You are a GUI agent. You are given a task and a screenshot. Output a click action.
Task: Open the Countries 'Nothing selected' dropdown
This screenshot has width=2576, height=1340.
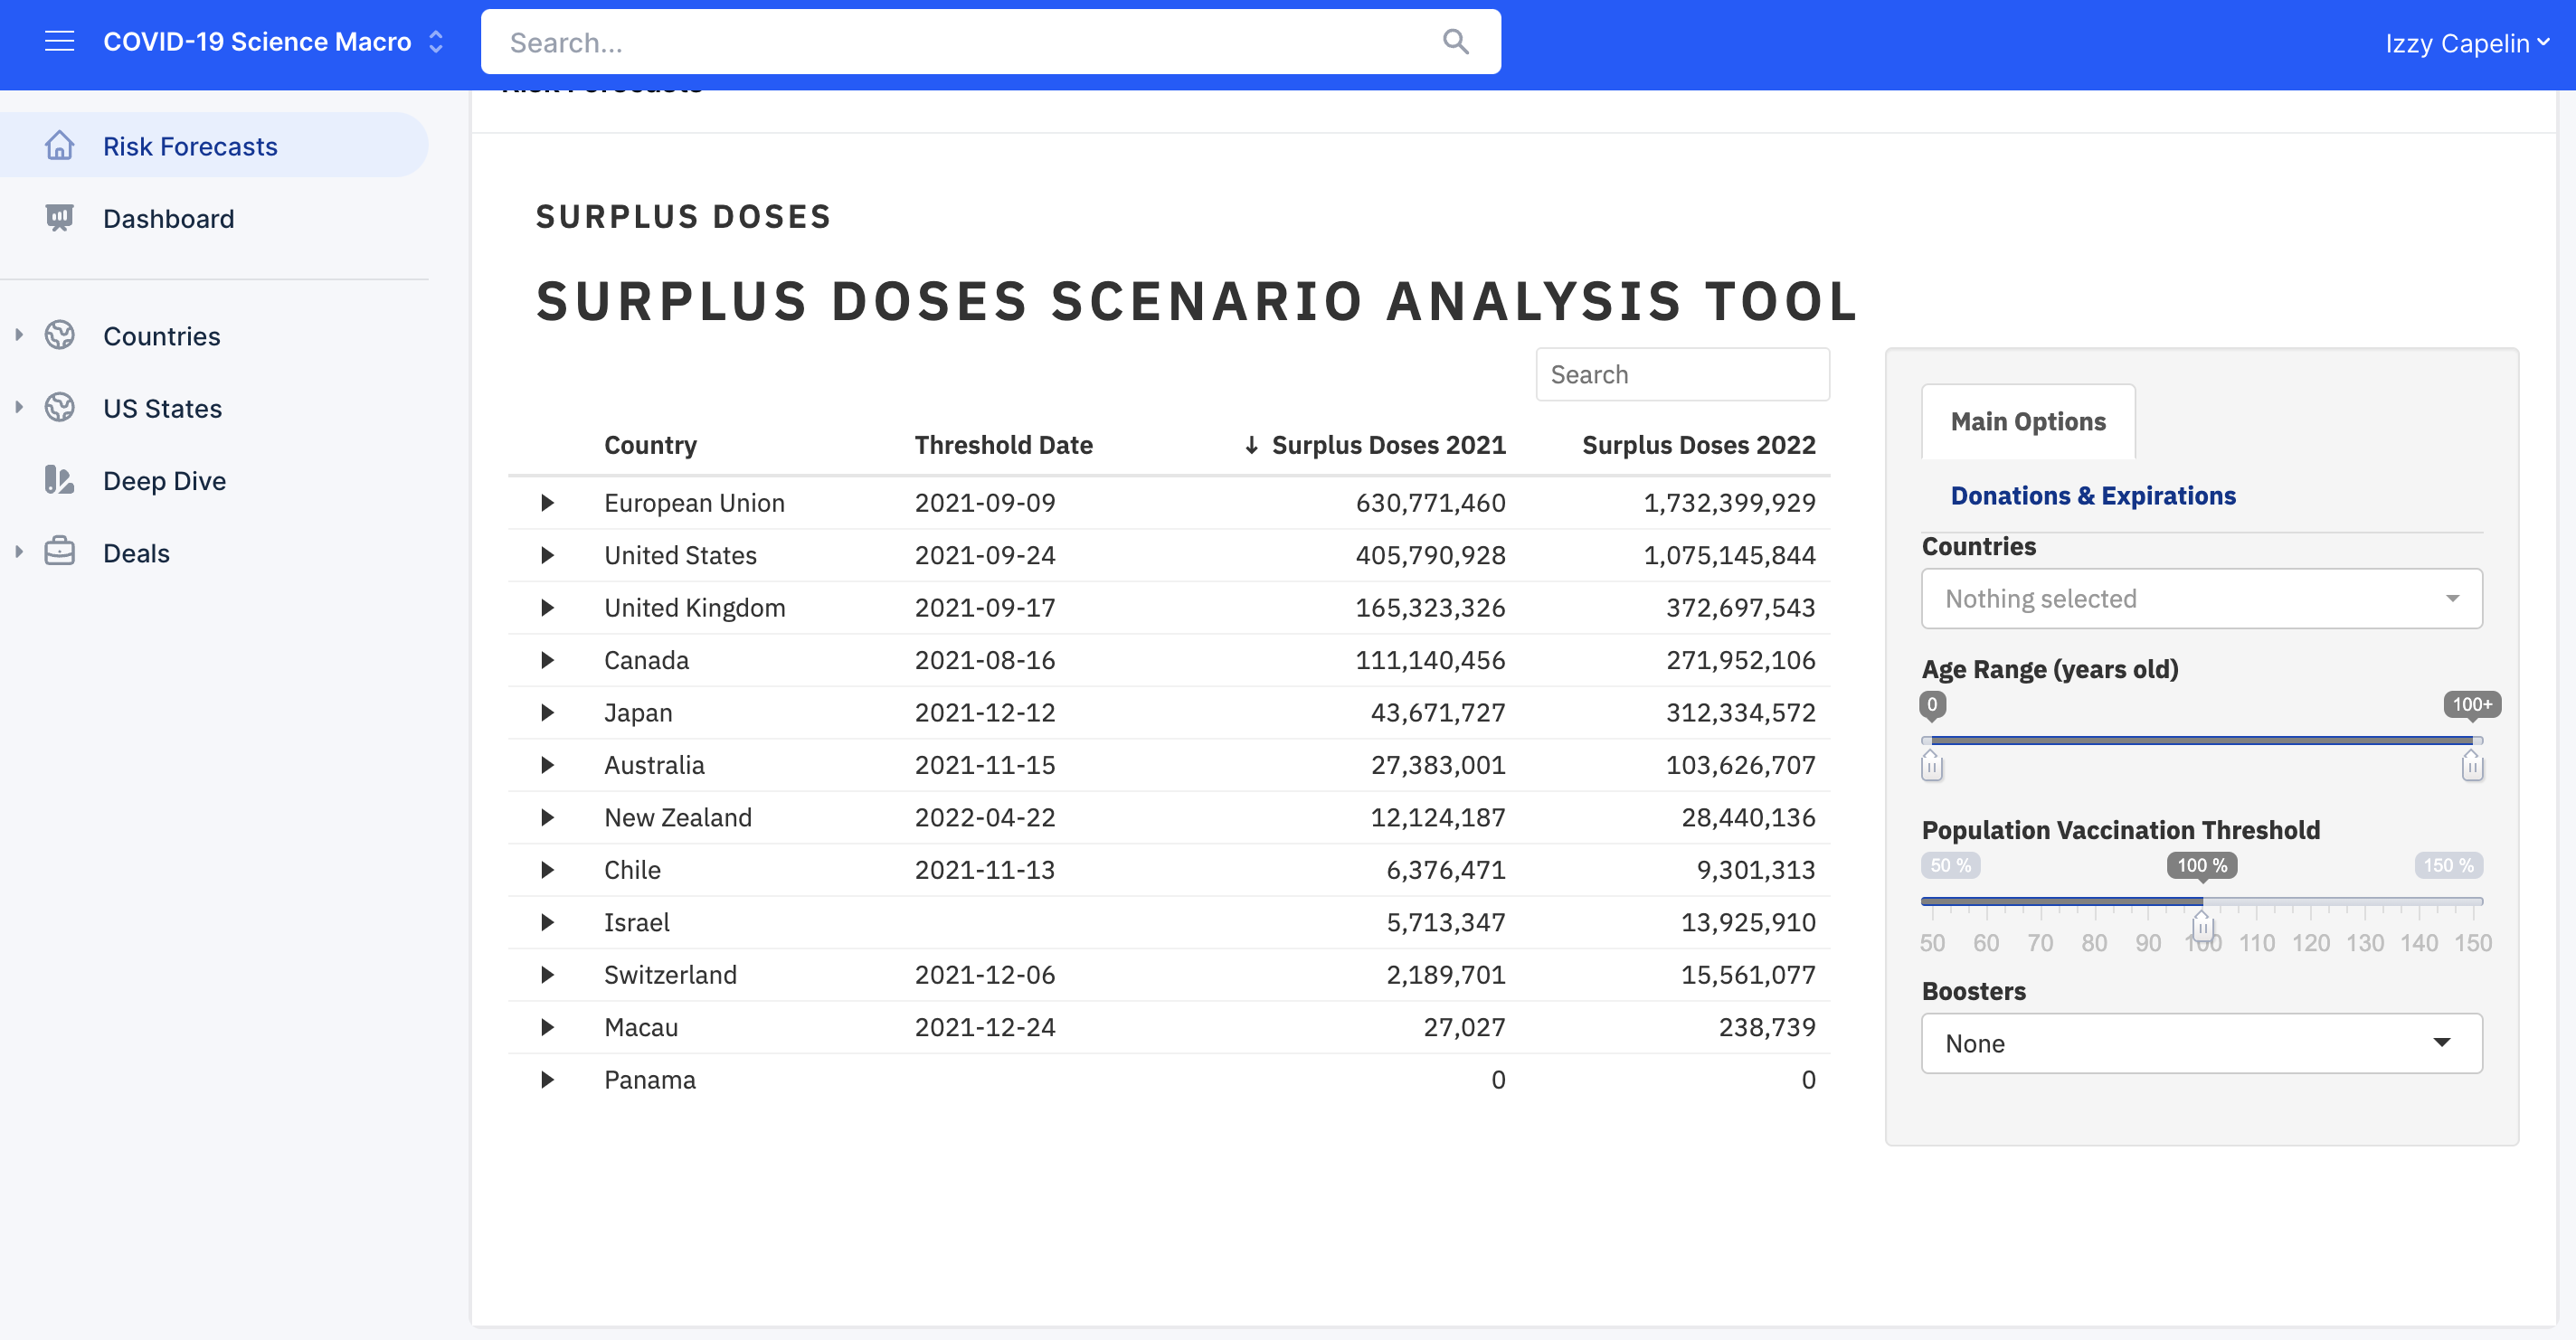tap(2201, 599)
